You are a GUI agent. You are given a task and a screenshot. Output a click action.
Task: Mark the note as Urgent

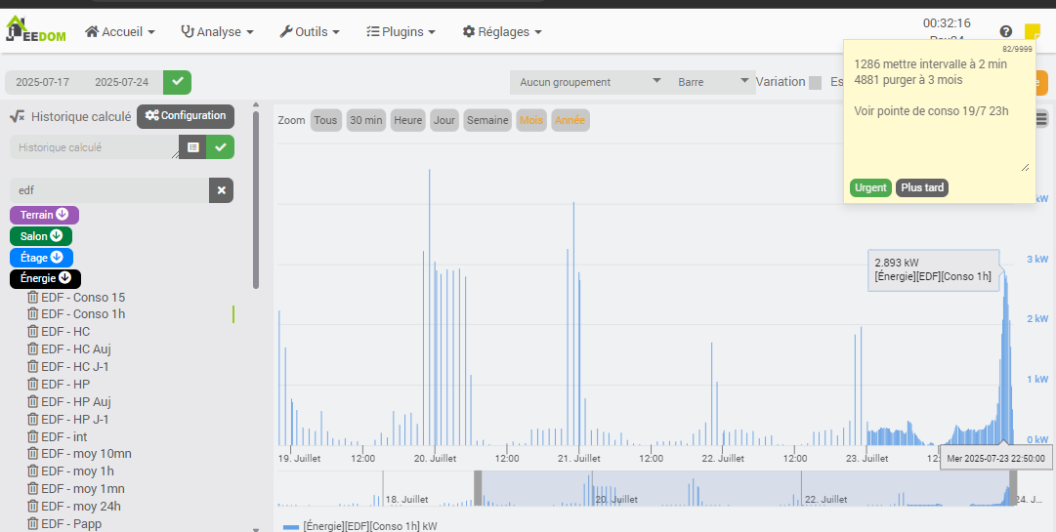(870, 187)
